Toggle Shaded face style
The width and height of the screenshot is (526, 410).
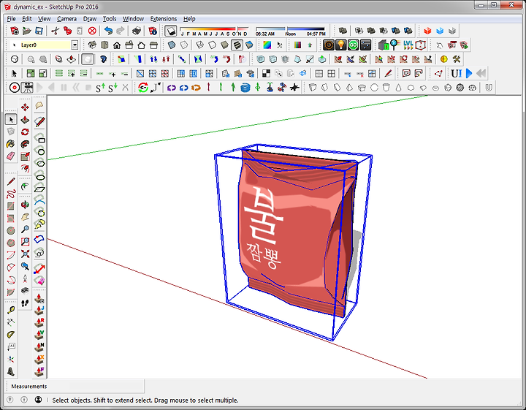[224, 45]
